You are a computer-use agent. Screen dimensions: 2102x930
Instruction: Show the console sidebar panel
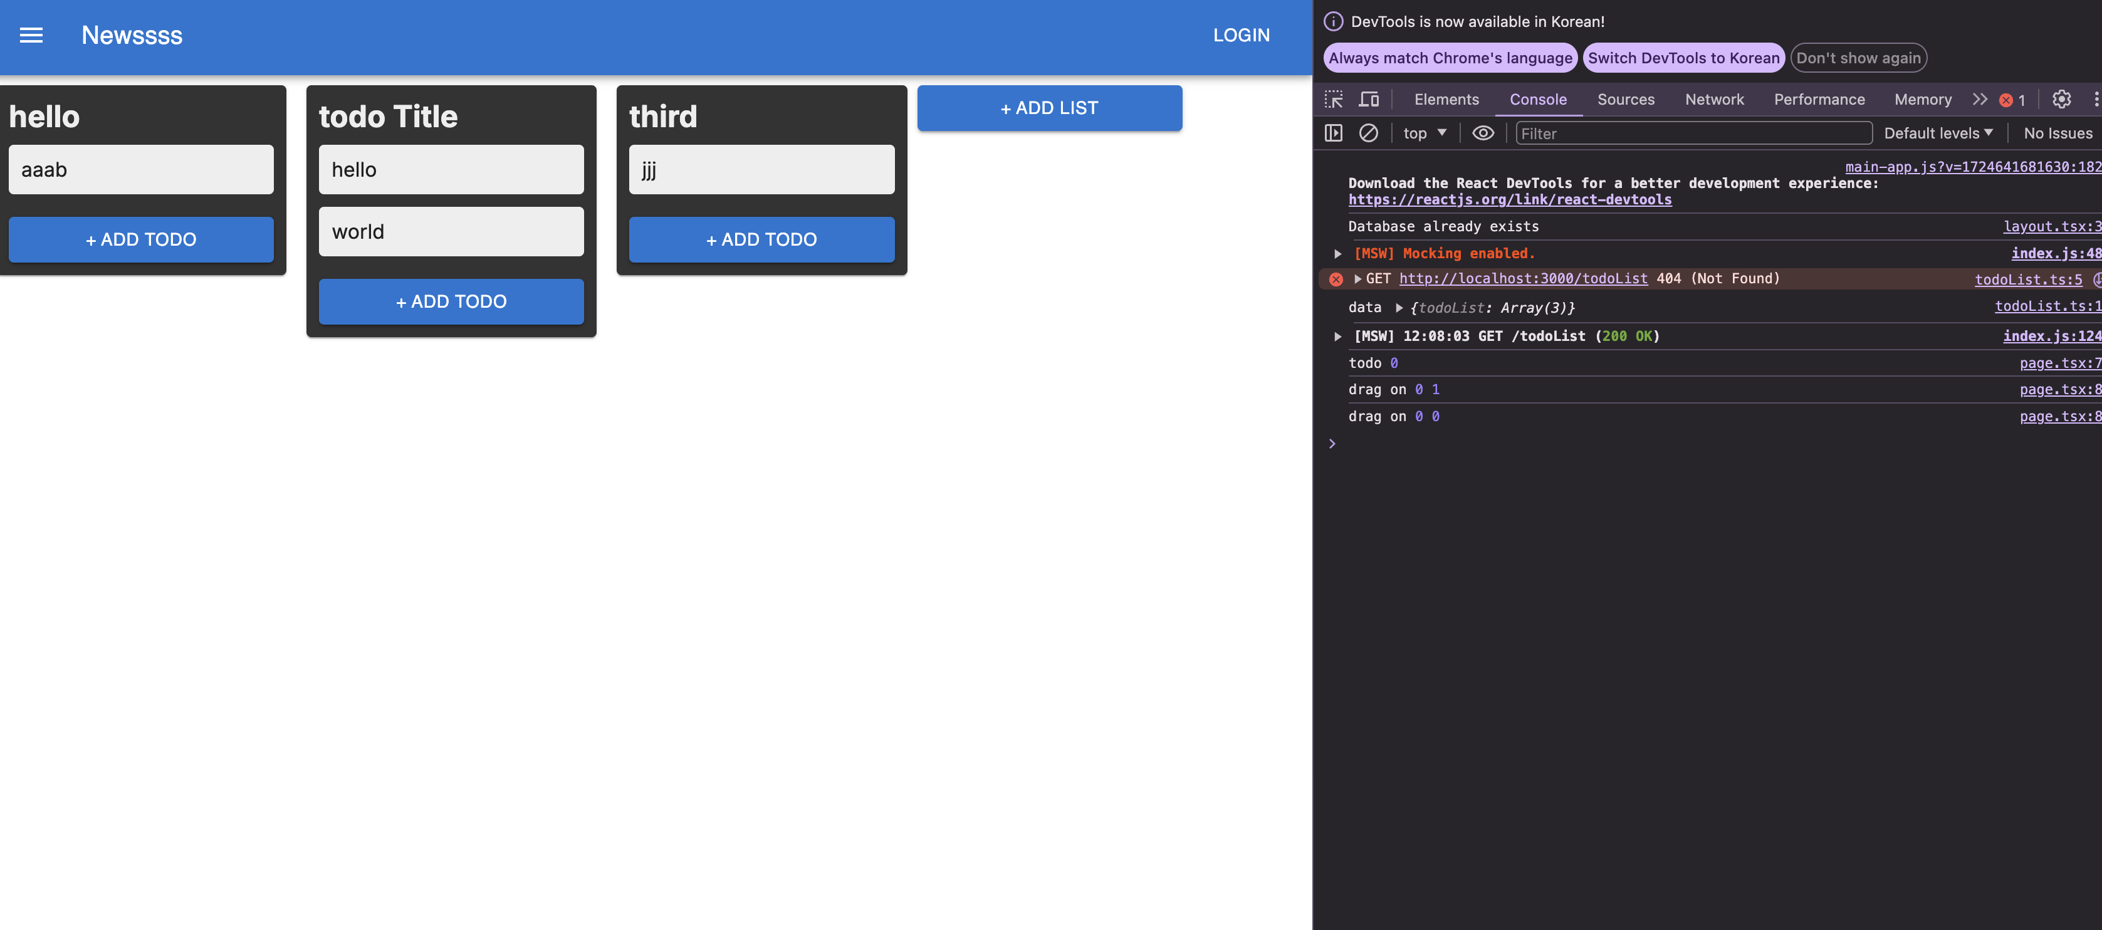click(1333, 133)
